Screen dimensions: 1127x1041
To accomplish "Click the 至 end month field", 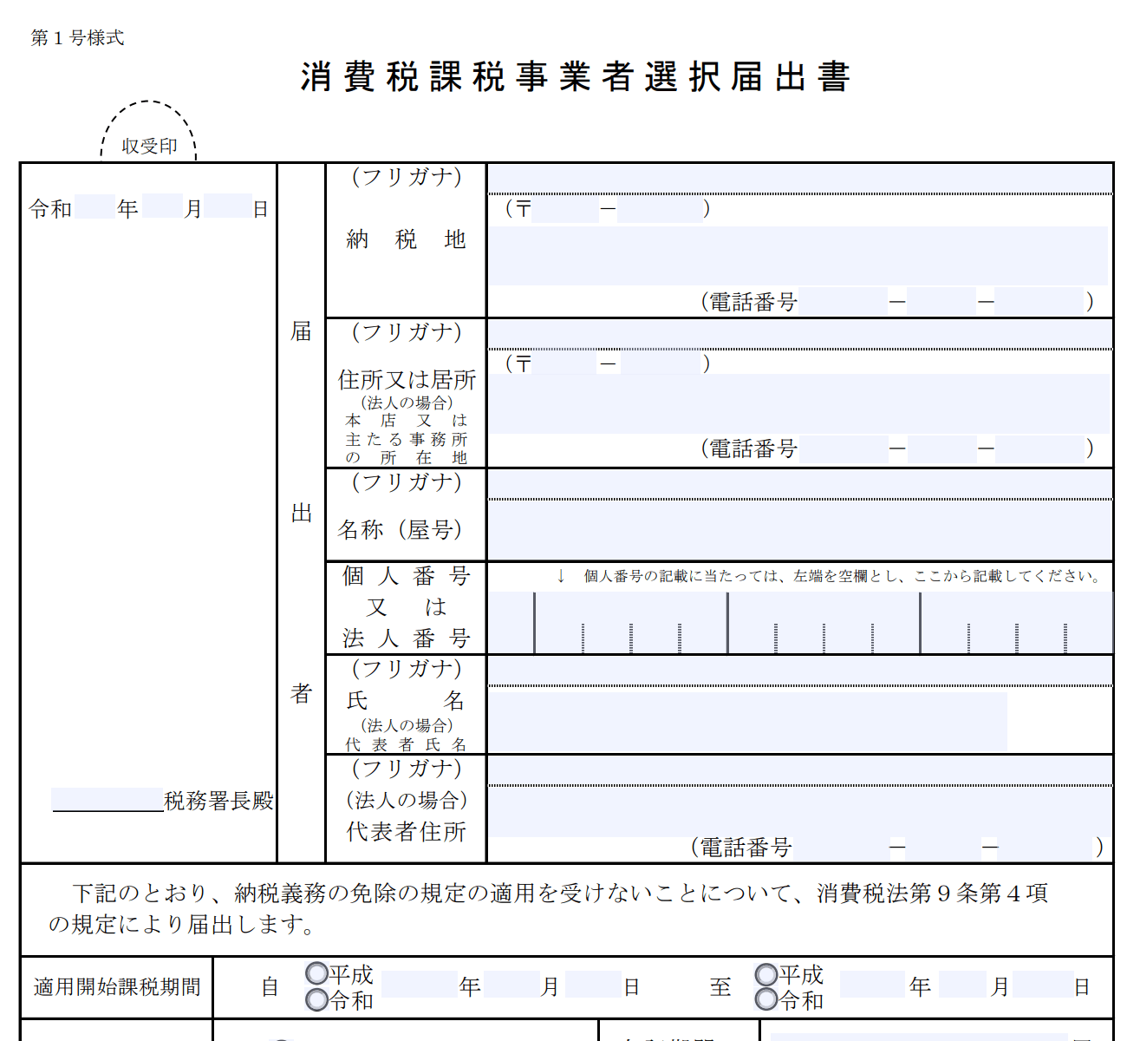I will 962,985.
